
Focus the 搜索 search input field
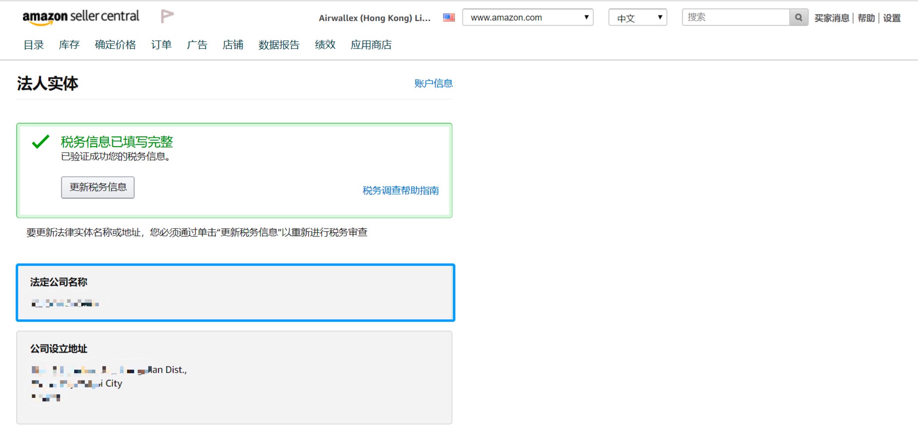[x=736, y=18]
